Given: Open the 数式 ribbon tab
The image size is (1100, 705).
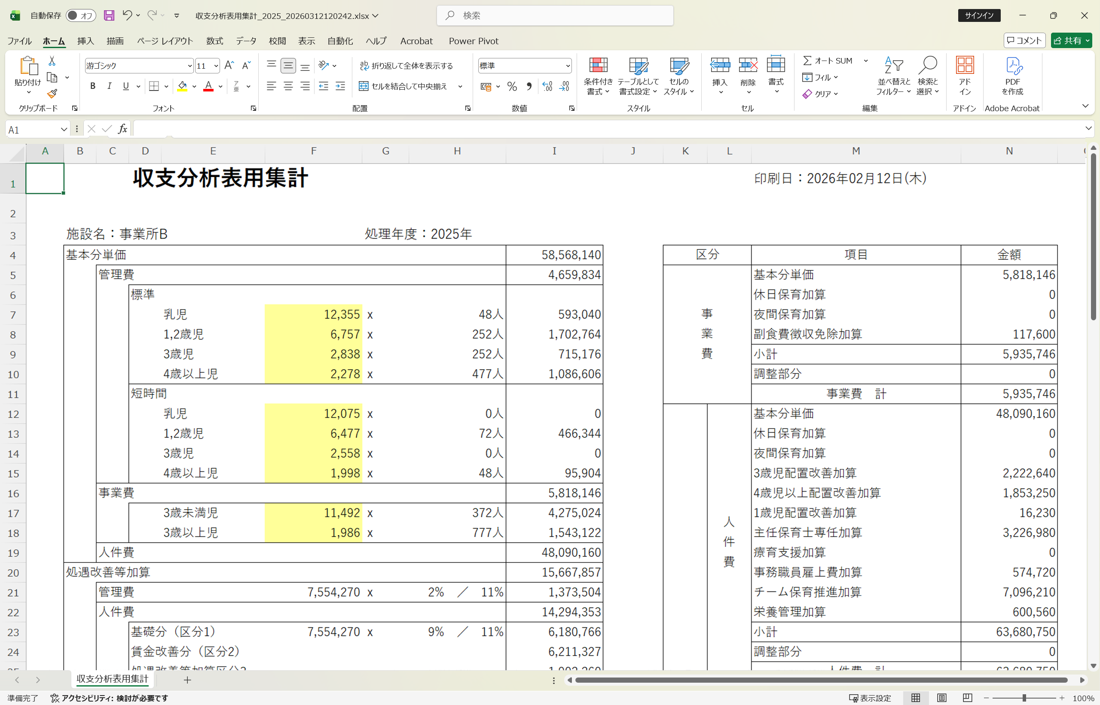Looking at the screenshot, I should pos(214,41).
